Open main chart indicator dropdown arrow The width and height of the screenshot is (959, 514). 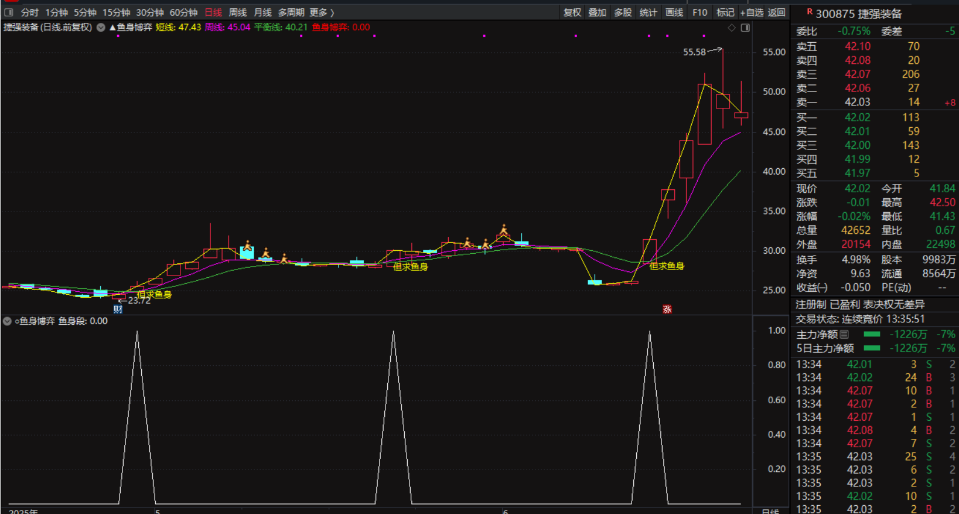pos(101,28)
